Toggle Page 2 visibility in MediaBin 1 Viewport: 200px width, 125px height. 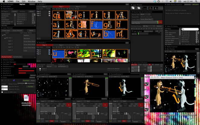[x=49, y=13]
